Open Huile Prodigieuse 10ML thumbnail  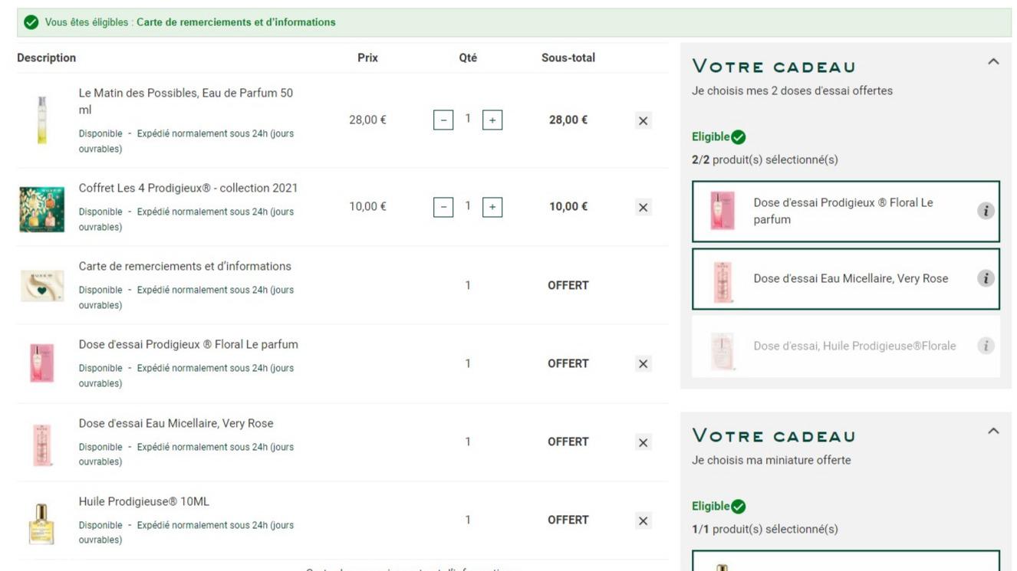41,523
